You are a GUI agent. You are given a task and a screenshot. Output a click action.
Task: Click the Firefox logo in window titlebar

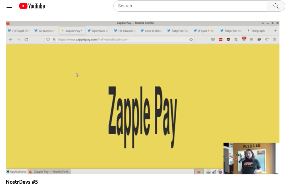tap(8, 23)
